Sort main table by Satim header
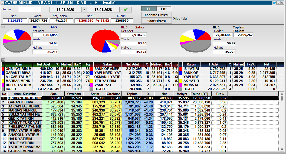 [95, 94]
